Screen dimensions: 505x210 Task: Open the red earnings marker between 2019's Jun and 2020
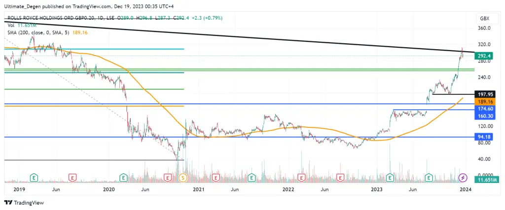click(73, 177)
